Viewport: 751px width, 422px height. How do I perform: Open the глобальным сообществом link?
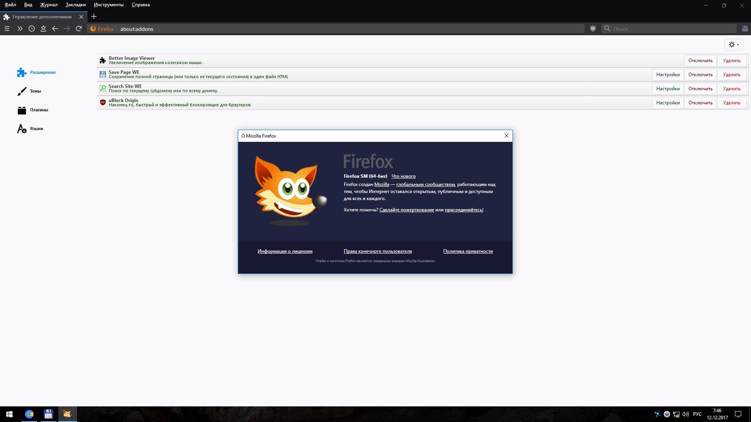coord(426,184)
